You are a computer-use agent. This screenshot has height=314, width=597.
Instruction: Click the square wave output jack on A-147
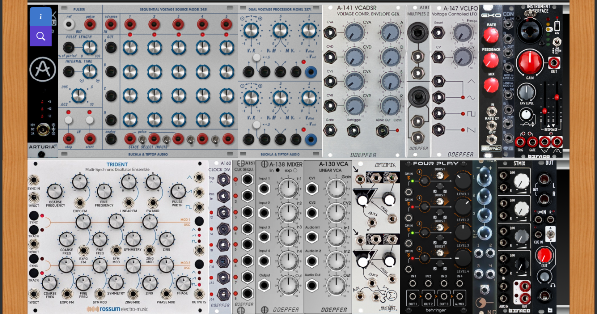[439, 113]
